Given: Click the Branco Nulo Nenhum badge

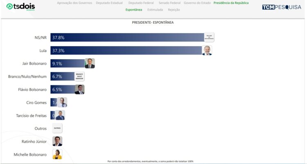Looking at the screenshot, I should tap(79, 76).
